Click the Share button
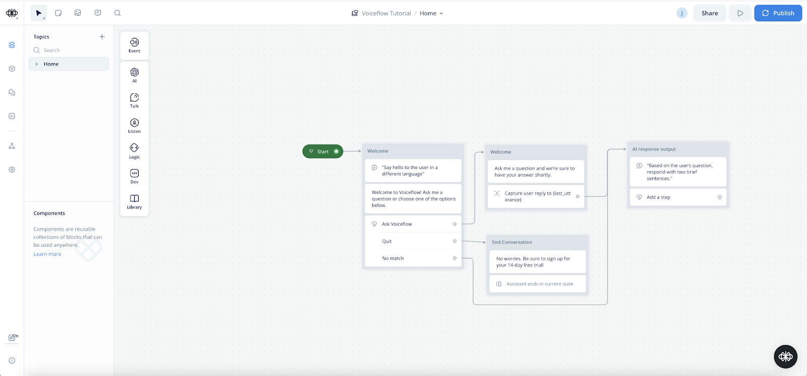Viewport: 807px width, 376px height. tap(710, 13)
